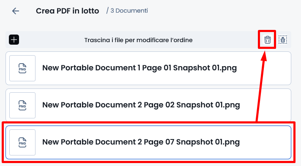301x166 pixels.
Task: Go back using the left arrow icon
Action: 16,11
